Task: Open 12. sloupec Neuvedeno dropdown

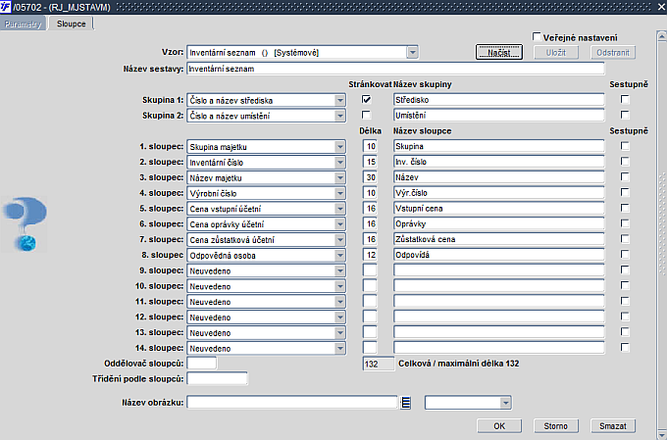Action: pos(340,318)
